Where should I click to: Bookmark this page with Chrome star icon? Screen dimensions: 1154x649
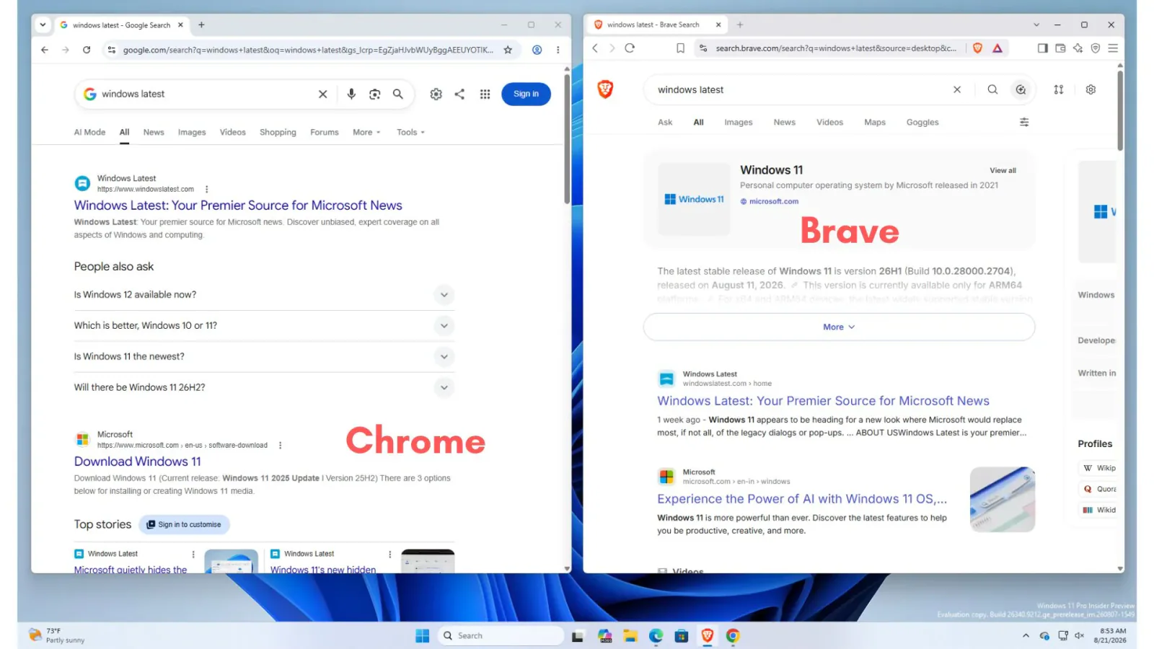pos(508,50)
